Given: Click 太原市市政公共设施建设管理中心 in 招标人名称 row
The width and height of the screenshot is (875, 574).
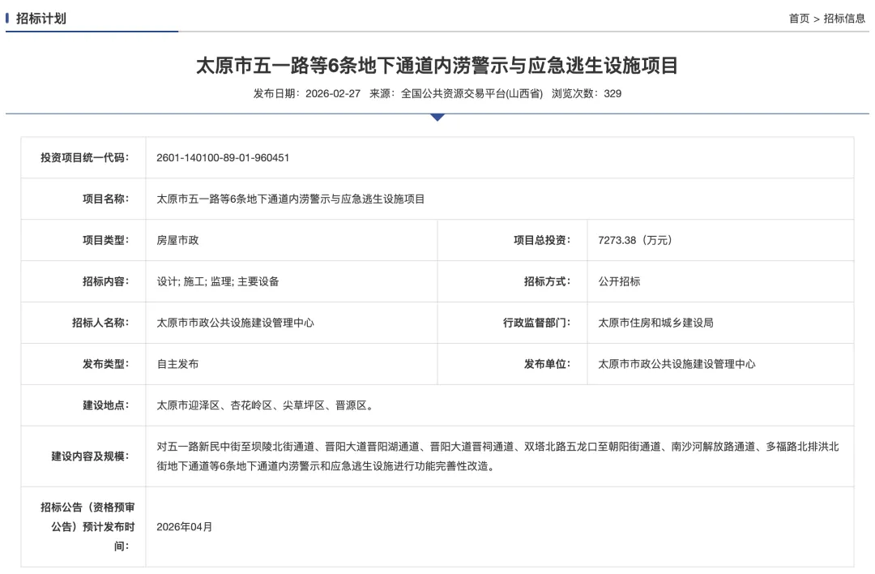Looking at the screenshot, I should coord(235,323).
